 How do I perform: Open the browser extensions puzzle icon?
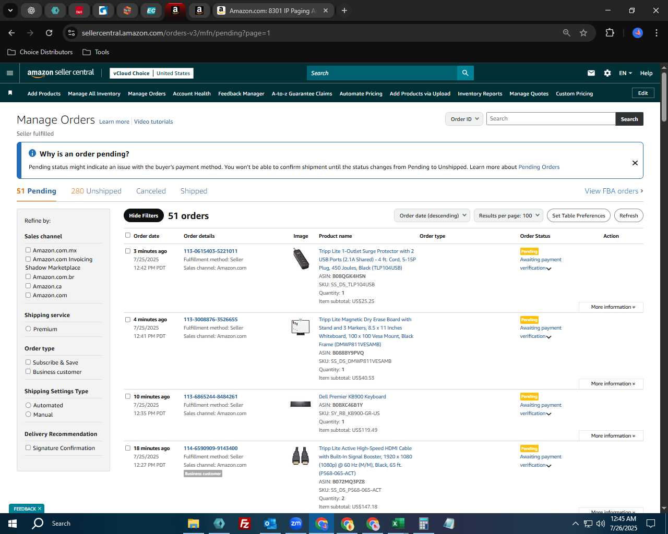[610, 33]
